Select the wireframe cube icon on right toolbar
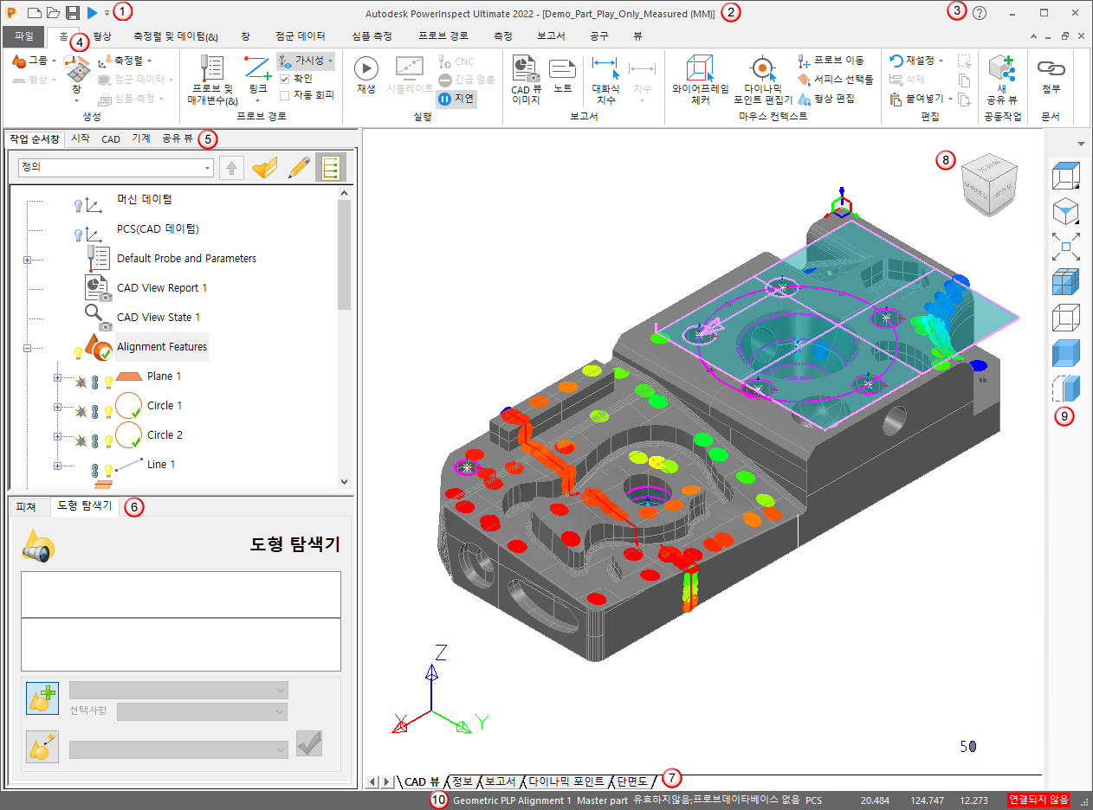 pos(1065,318)
